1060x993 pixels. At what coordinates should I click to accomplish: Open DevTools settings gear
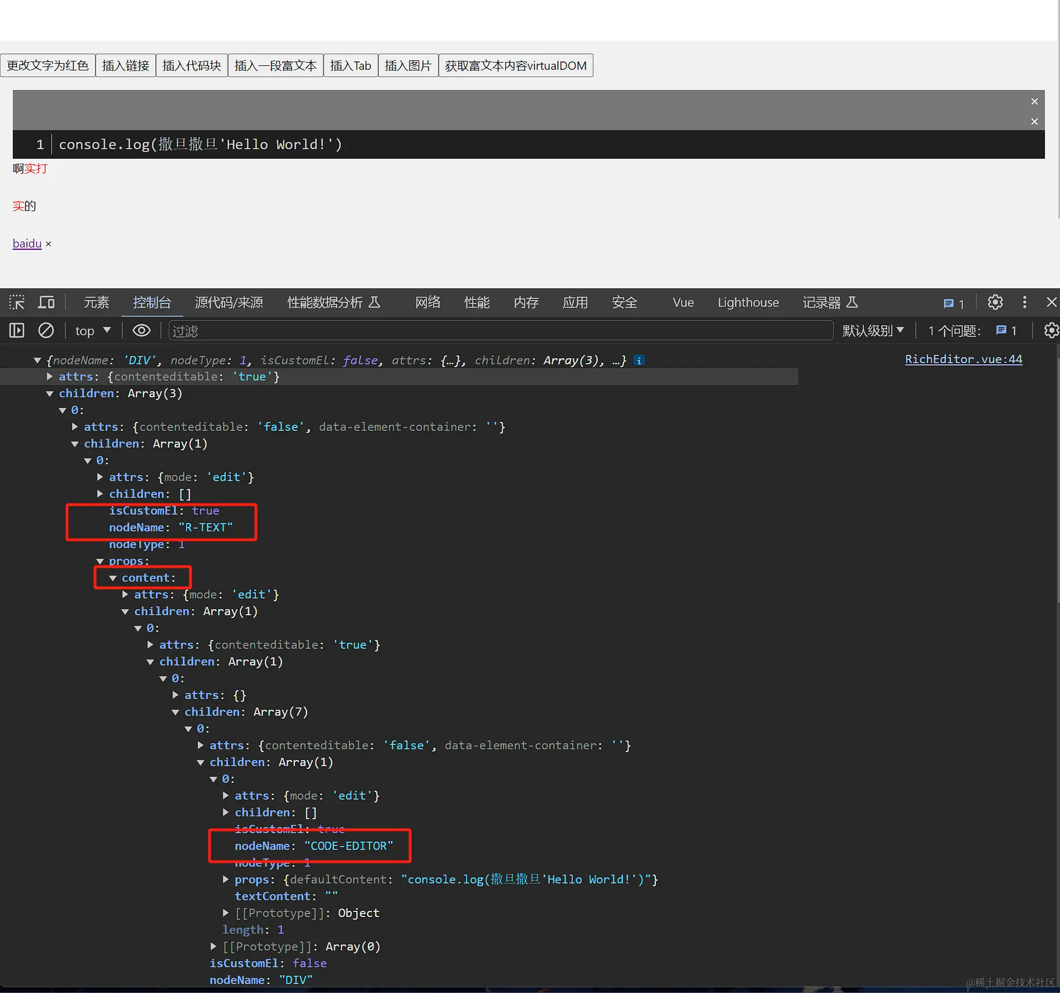point(995,302)
